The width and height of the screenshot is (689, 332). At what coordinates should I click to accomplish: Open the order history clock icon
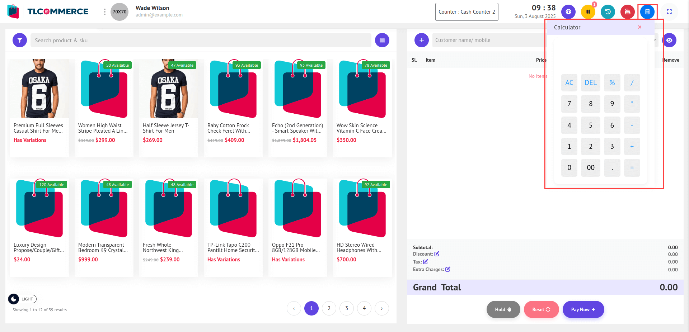(608, 12)
